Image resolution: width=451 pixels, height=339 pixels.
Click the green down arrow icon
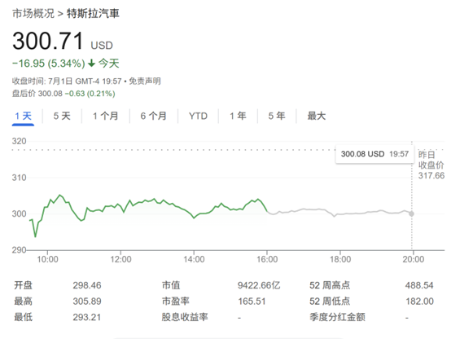pyautogui.click(x=91, y=63)
